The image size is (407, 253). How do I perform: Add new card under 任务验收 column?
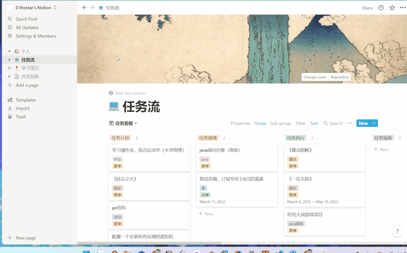pyautogui.click(x=381, y=150)
